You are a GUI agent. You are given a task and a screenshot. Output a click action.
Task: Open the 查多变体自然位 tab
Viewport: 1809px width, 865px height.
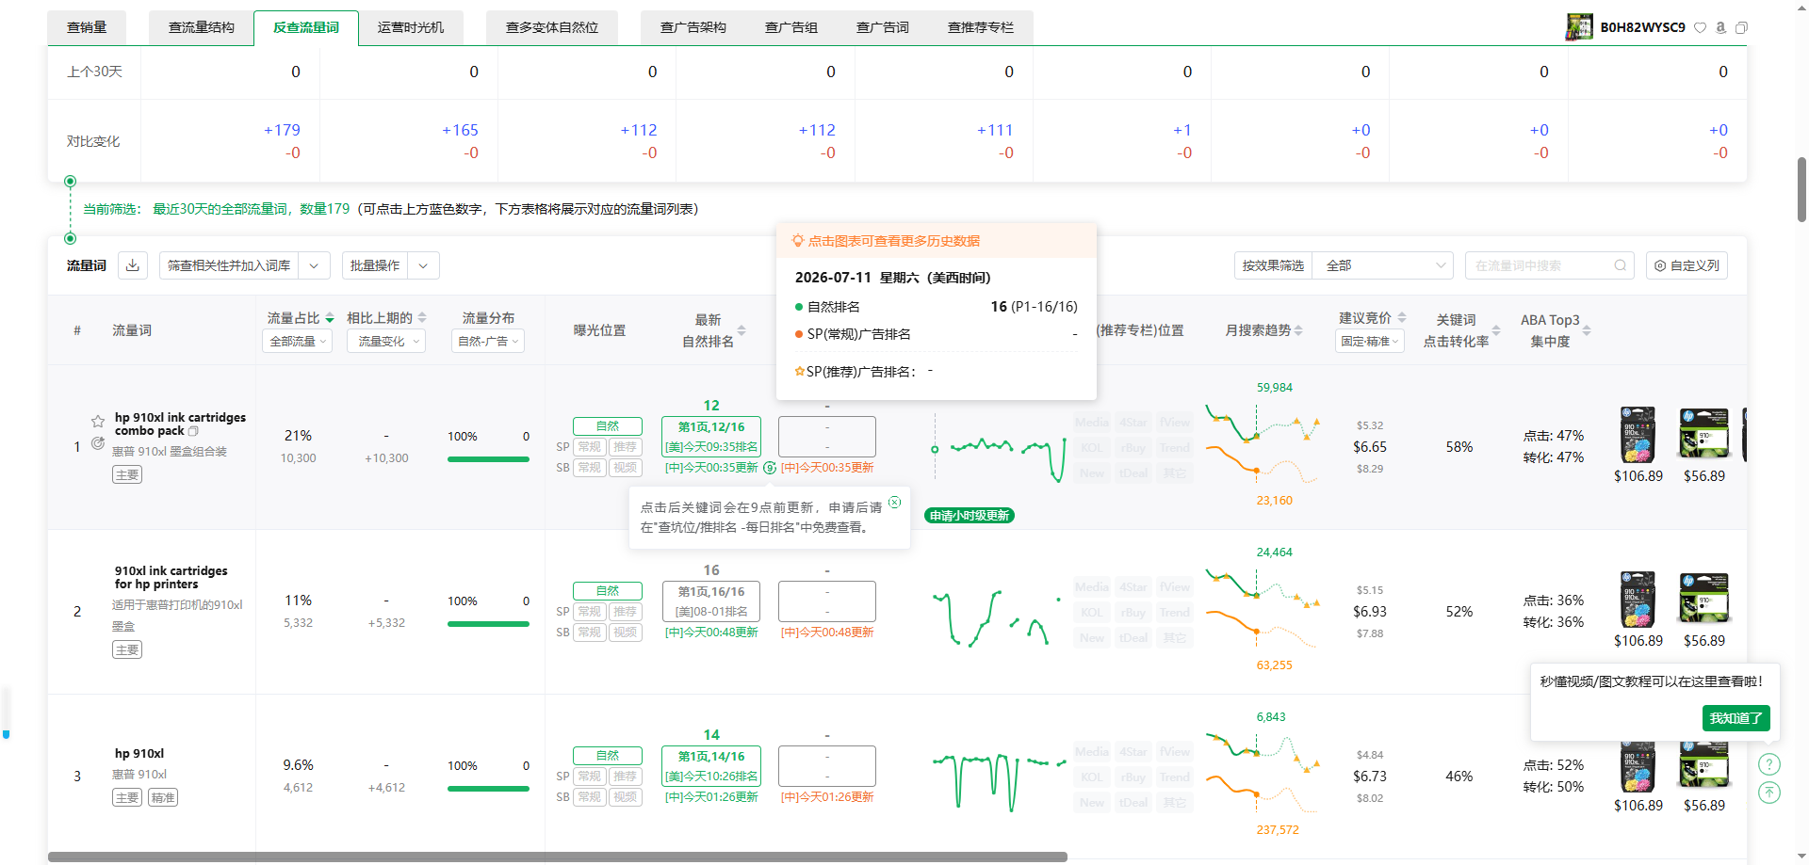(552, 27)
